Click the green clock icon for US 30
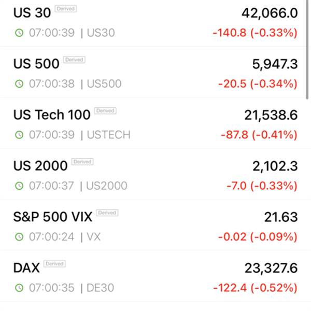 19,33
